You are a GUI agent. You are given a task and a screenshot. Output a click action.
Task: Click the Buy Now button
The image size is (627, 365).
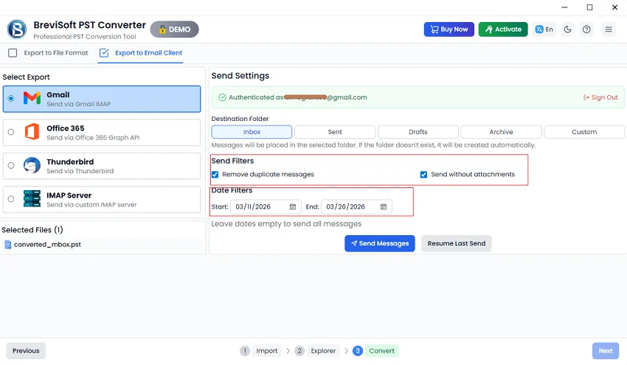point(449,29)
